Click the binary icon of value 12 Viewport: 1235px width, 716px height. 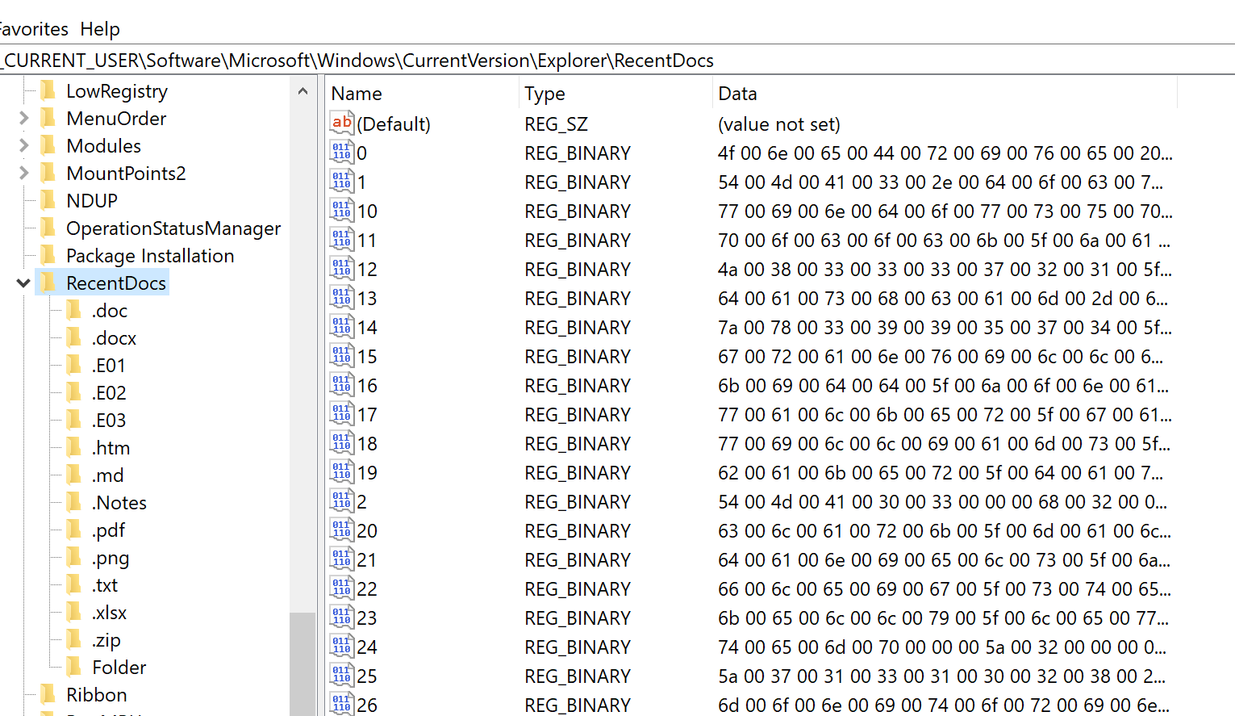(x=342, y=268)
